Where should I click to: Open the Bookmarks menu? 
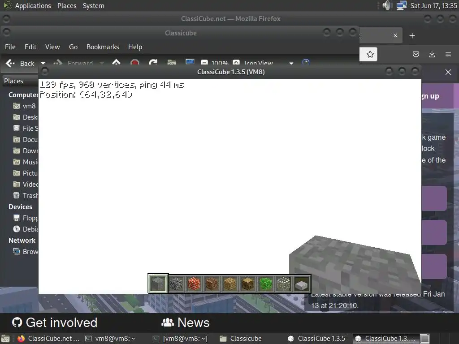click(x=103, y=47)
